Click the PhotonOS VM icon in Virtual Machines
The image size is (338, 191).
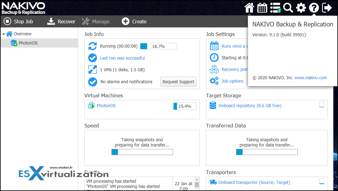pos(91,105)
